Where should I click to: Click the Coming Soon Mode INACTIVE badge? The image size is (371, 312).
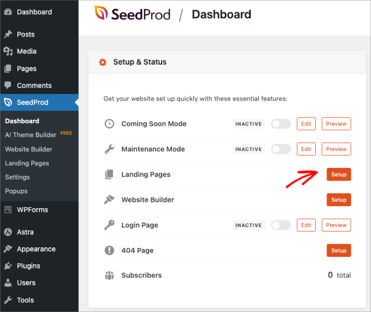pyautogui.click(x=249, y=124)
